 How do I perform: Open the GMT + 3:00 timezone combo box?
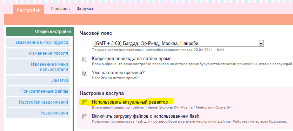[x=178, y=44]
